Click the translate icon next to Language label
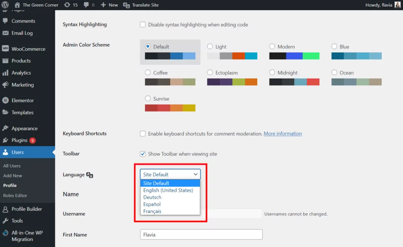 (x=90, y=175)
